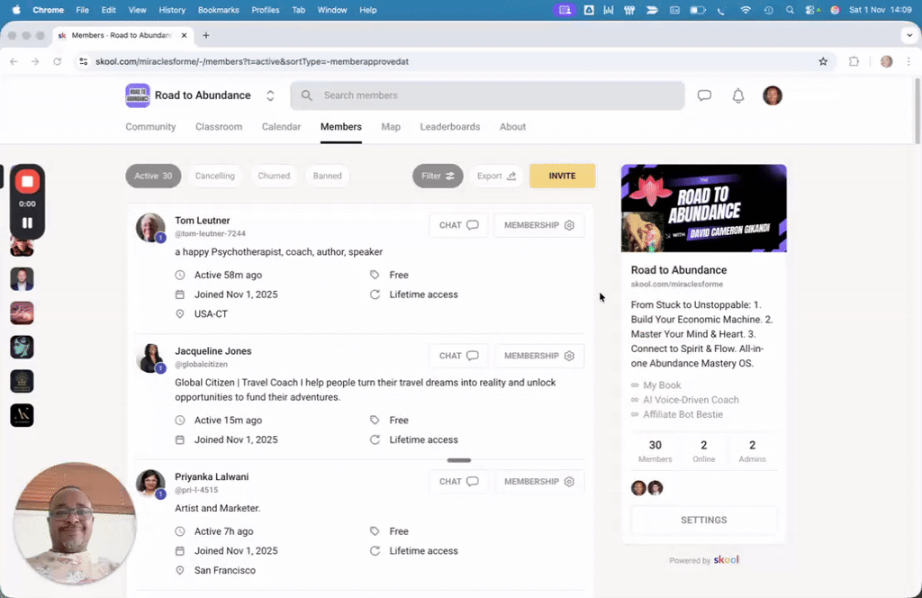Screen dimensions: 922x598
Task: Switch to the Classroom tab
Action: click(x=219, y=126)
